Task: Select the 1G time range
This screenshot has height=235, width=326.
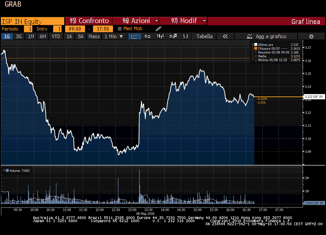Action: (7, 36)
